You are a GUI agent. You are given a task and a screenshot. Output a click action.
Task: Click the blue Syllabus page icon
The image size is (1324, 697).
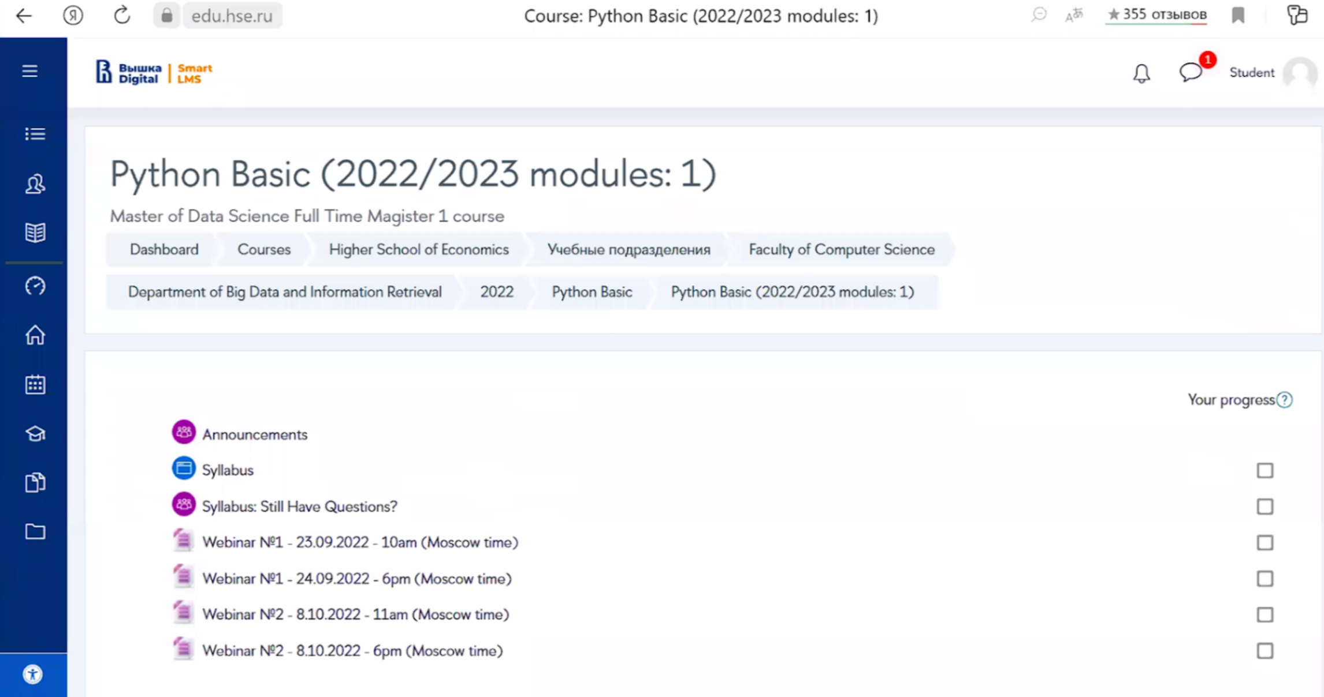[x=184, y=468]
